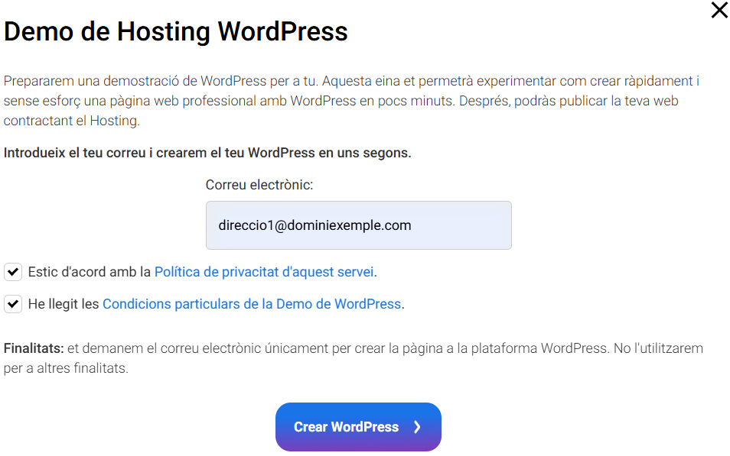The height and width of the screenshot is (456, 730).
Task: Click the Correu electrònic email input field
Action: click(358, 225)
